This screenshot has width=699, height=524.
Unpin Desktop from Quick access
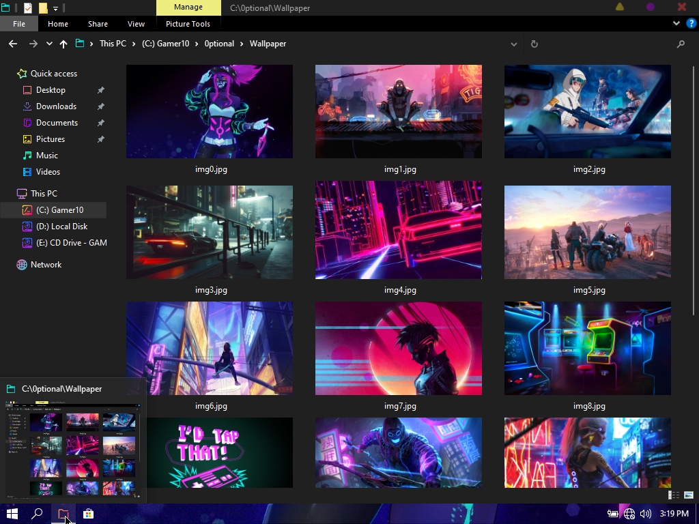click(101, 90)
